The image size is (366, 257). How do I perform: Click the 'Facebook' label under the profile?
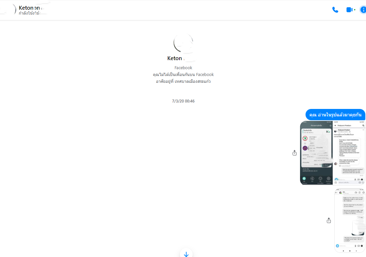[x=183, y=68]
